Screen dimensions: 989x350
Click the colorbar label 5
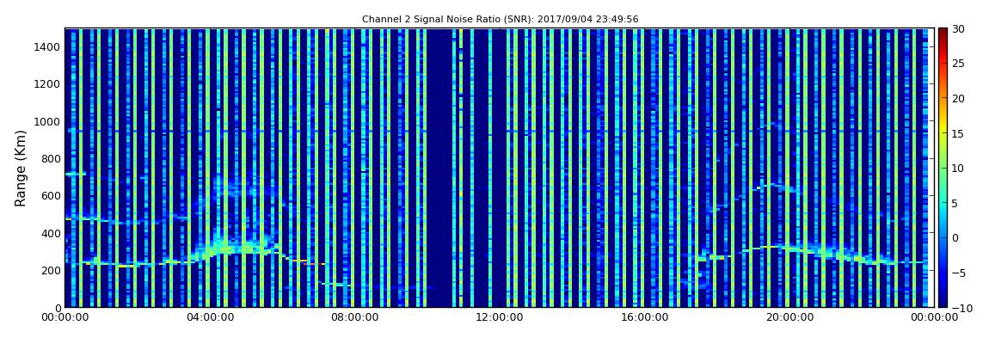[955, 203]
